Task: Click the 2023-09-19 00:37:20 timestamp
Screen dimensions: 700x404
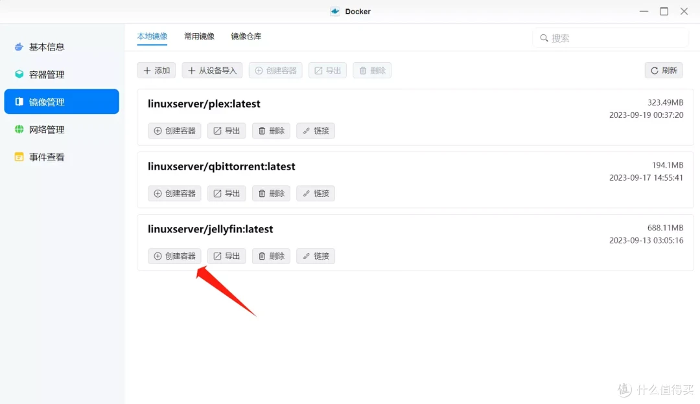Action: tap(646, 115)
